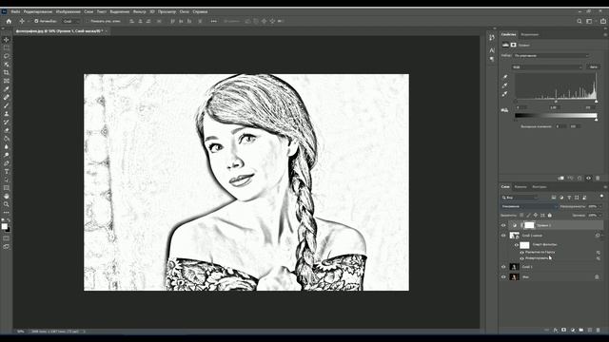This screenshot has height=342, width=609.
Task: Hide the smart object layer above Layer 1
Action: tap(503, 236)
